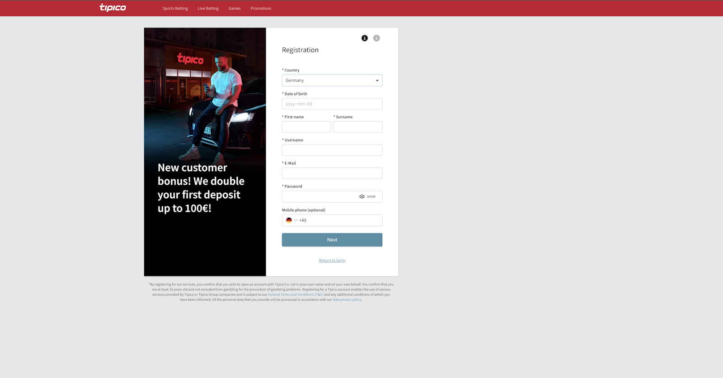The image size is (723, 378).
Task: Open the Games menu item
Action: [235, 9]
